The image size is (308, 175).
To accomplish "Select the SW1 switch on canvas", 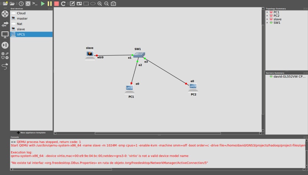I will tap(139, 54).
